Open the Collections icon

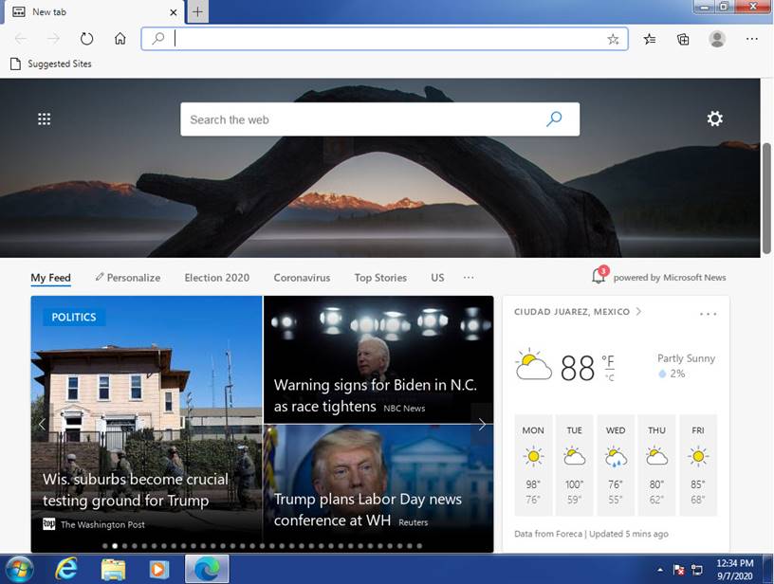(683, 39)
